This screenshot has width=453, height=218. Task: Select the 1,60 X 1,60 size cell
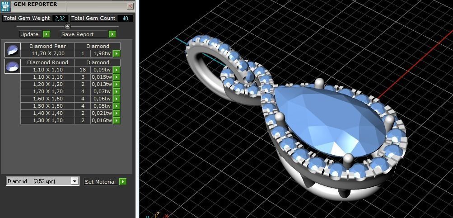[48, 99]
